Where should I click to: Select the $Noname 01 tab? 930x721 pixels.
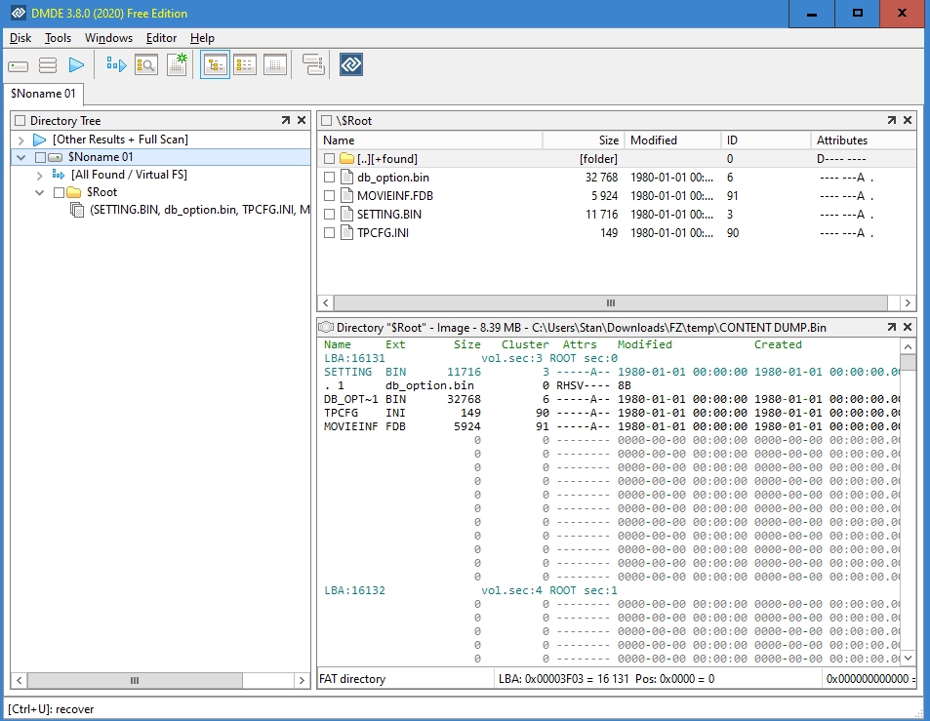[x=43, y=94]
